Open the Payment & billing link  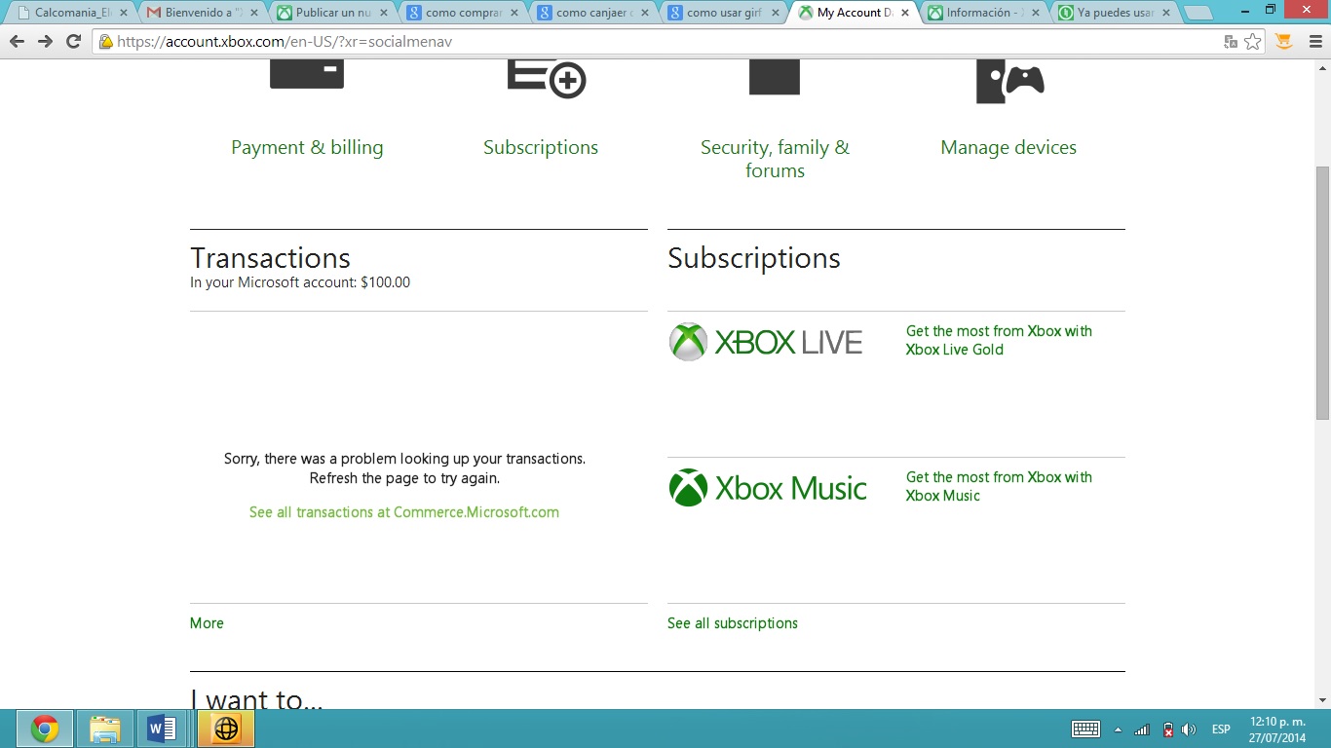pos(307,147)
